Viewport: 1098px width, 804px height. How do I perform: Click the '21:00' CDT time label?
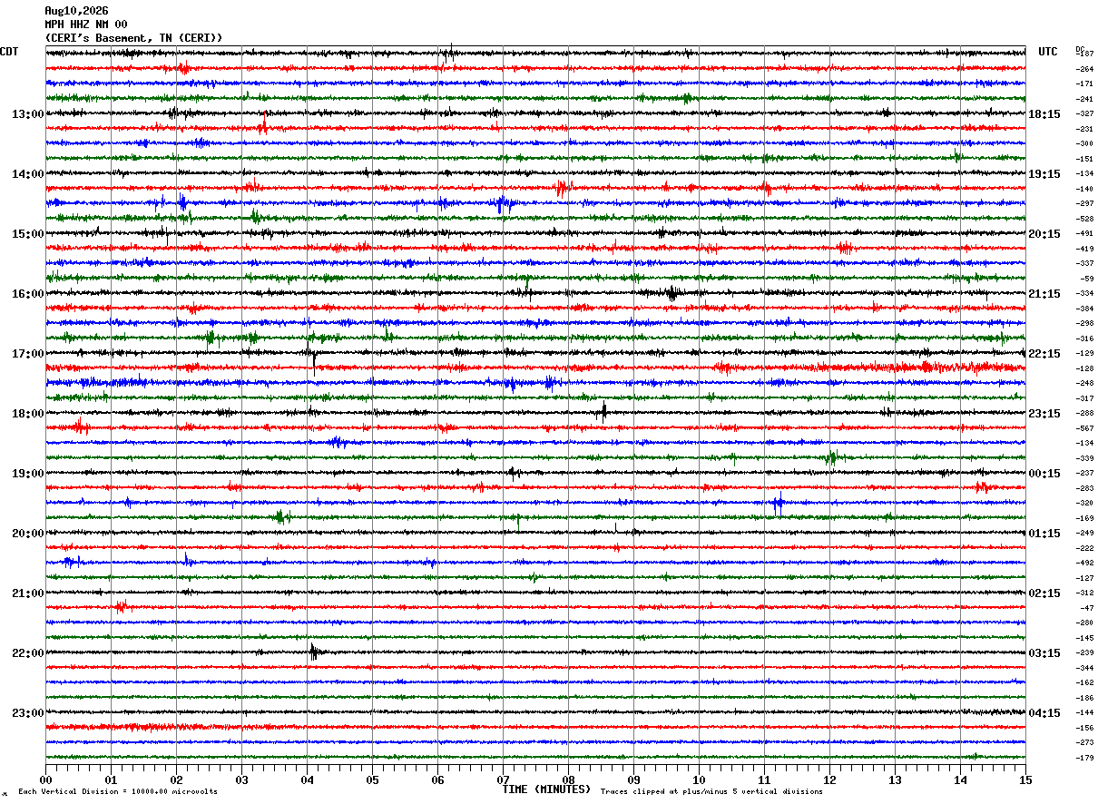coord(28,593)
